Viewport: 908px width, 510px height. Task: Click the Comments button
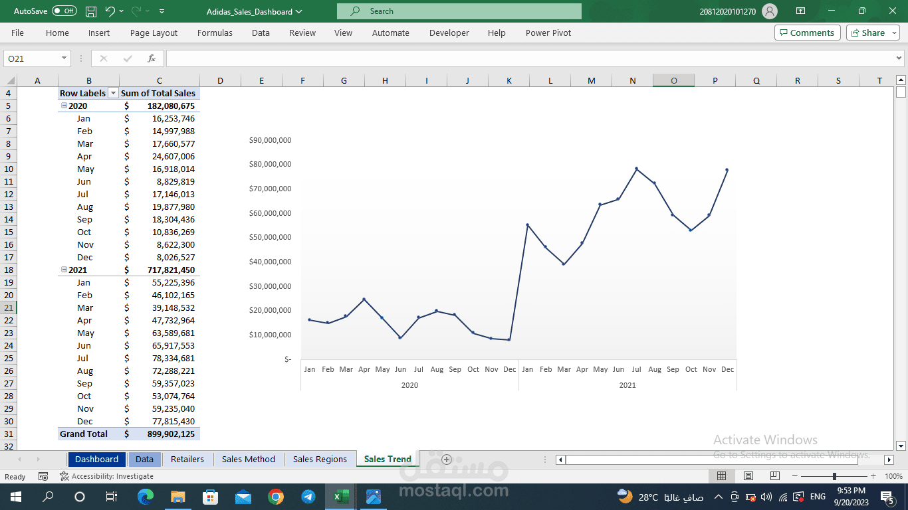coord(807,33)
